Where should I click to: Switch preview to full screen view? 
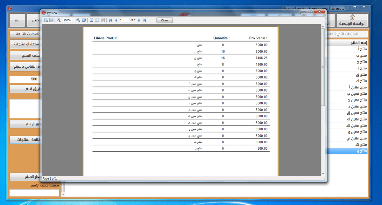pyautogui.click(x=84, y=20)
